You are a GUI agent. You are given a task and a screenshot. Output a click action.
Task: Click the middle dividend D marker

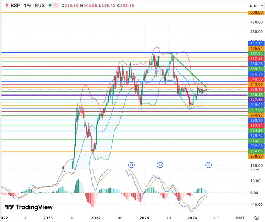click(160, 165)
